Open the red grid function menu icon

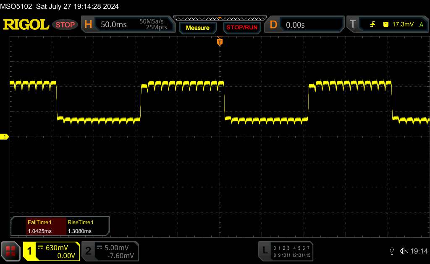pos(10,251)
